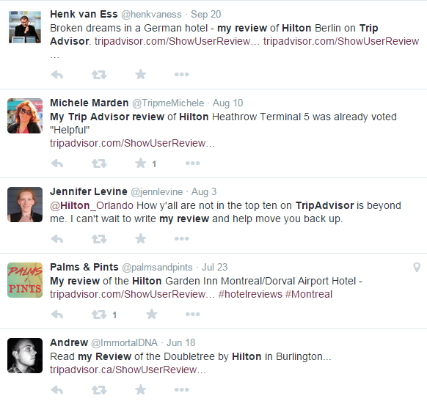Retweet Michele Marden's Hilton Heathrow tweet
Image resolution: width=427 pixels, height=404 pixels.
99,164
